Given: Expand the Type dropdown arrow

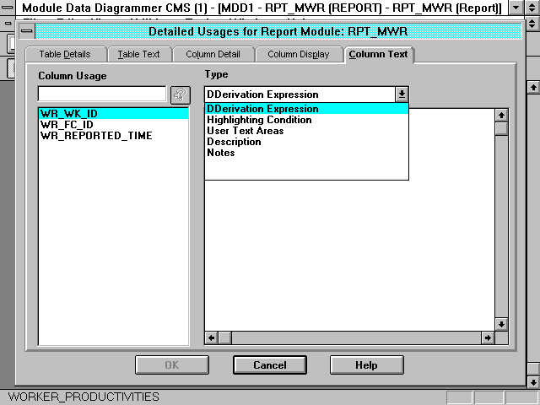Looking at the screenshot, I should [x=402, y=94].
